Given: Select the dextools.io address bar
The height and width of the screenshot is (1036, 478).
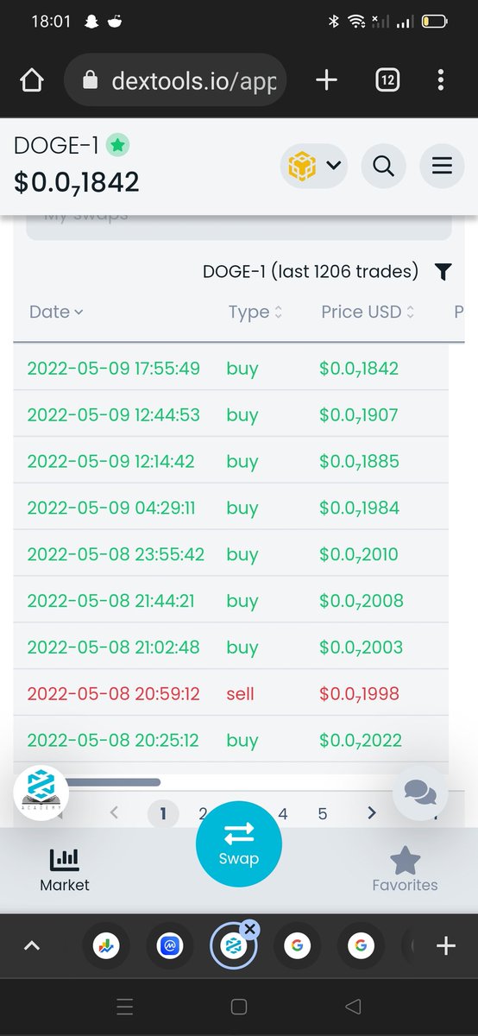Looking at the screenshot, I should click(x=175, y=80).
